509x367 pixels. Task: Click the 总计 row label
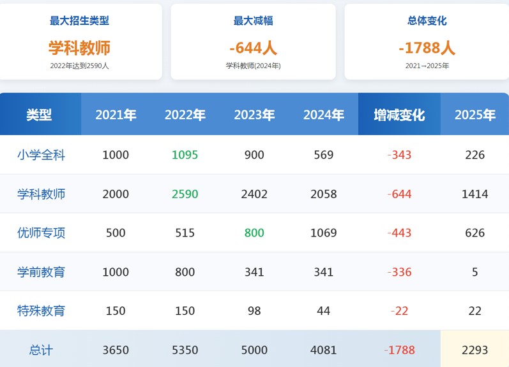click(41, 350)
